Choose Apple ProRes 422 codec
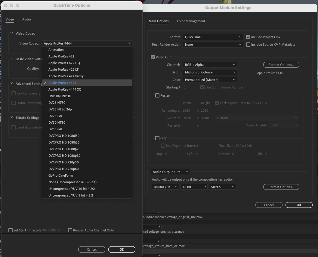This screenshot has height=257, width=318. 87,56
